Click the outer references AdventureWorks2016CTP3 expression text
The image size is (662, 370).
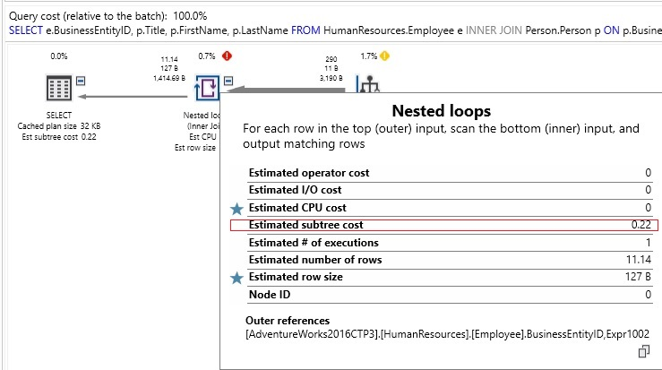(x=448, y=334)
